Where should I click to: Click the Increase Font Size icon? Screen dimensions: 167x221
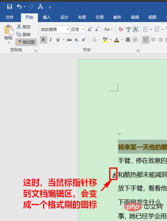[90, 30]
